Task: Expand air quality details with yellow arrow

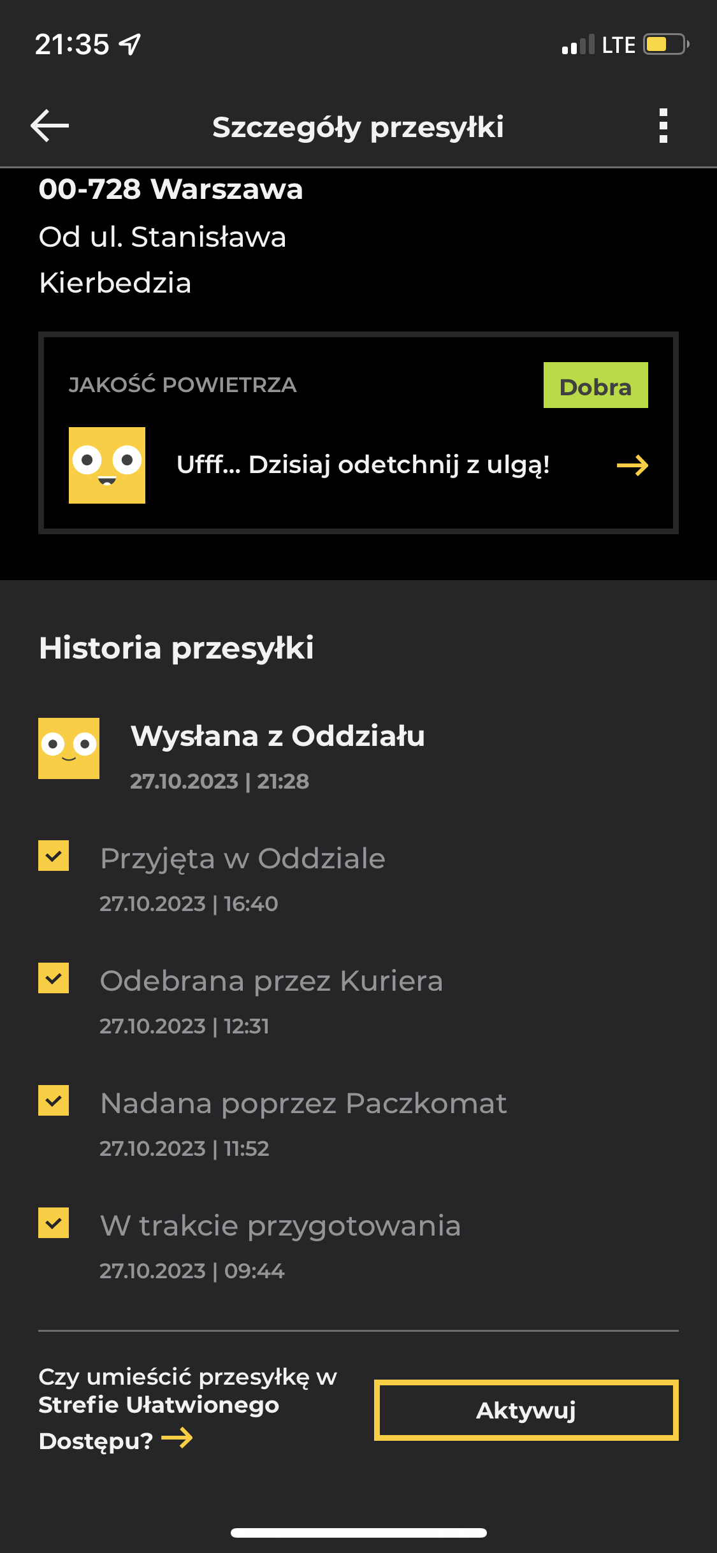Action: click(632, 465)
